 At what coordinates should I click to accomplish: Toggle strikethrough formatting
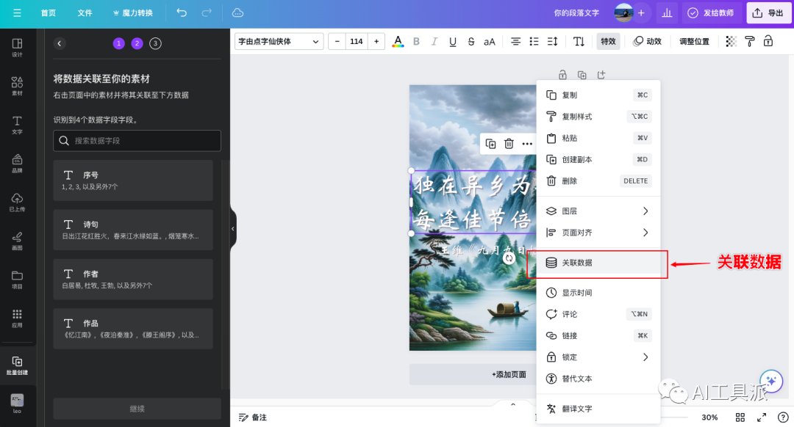coord(471,41)
